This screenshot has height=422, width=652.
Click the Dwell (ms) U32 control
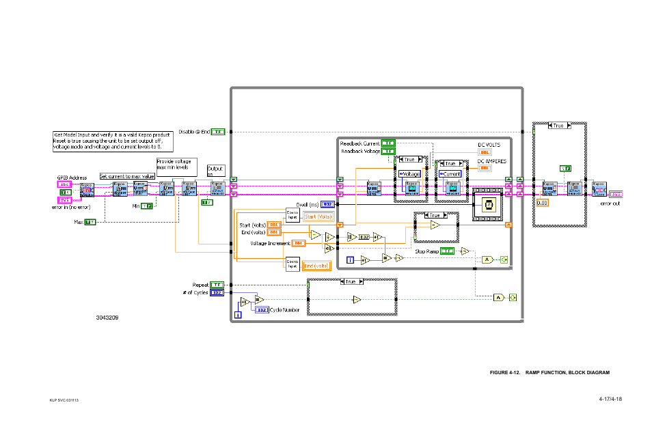tap(327, 204)
